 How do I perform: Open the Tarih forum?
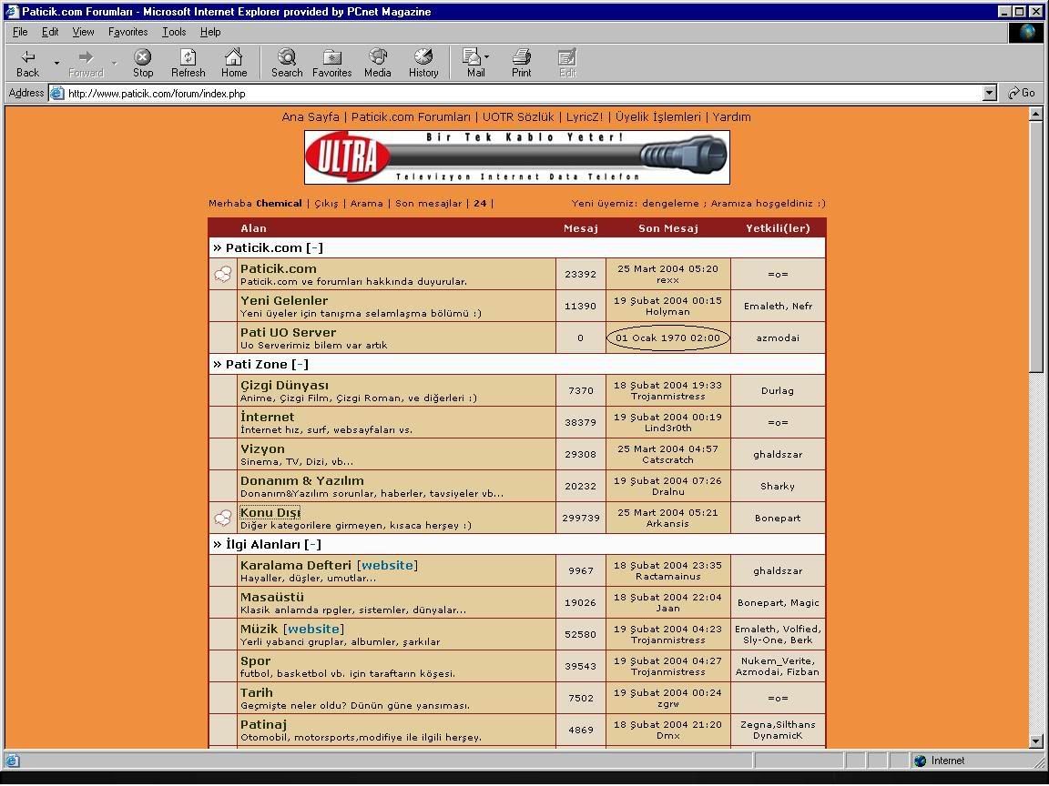point(256,693)
